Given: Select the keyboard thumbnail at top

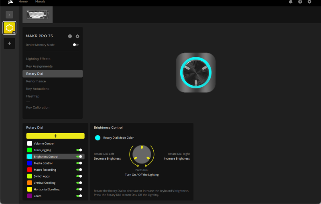Looking at the screenshot, I should tap(37, 15).
